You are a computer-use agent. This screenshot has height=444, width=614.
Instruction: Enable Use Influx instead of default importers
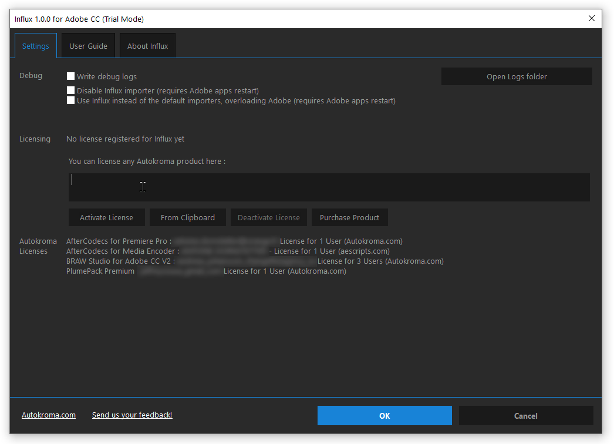[x=70, y=100]
